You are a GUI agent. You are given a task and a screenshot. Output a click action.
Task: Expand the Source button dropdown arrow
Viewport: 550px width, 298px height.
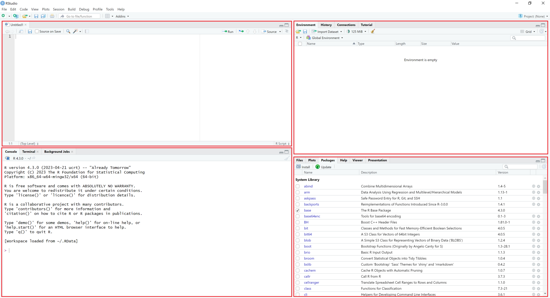[280, 31]
